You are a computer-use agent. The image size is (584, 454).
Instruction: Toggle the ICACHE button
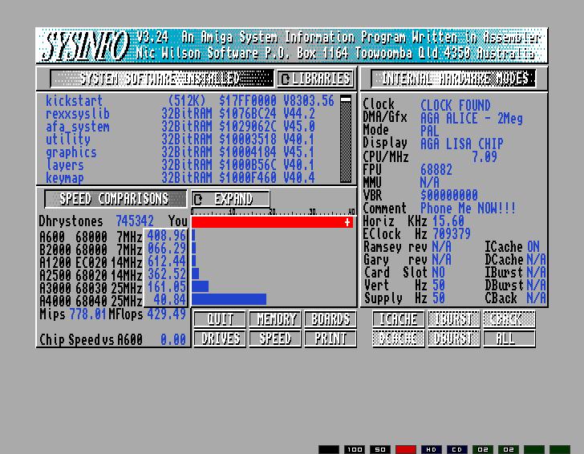click(x=398, y=319)
